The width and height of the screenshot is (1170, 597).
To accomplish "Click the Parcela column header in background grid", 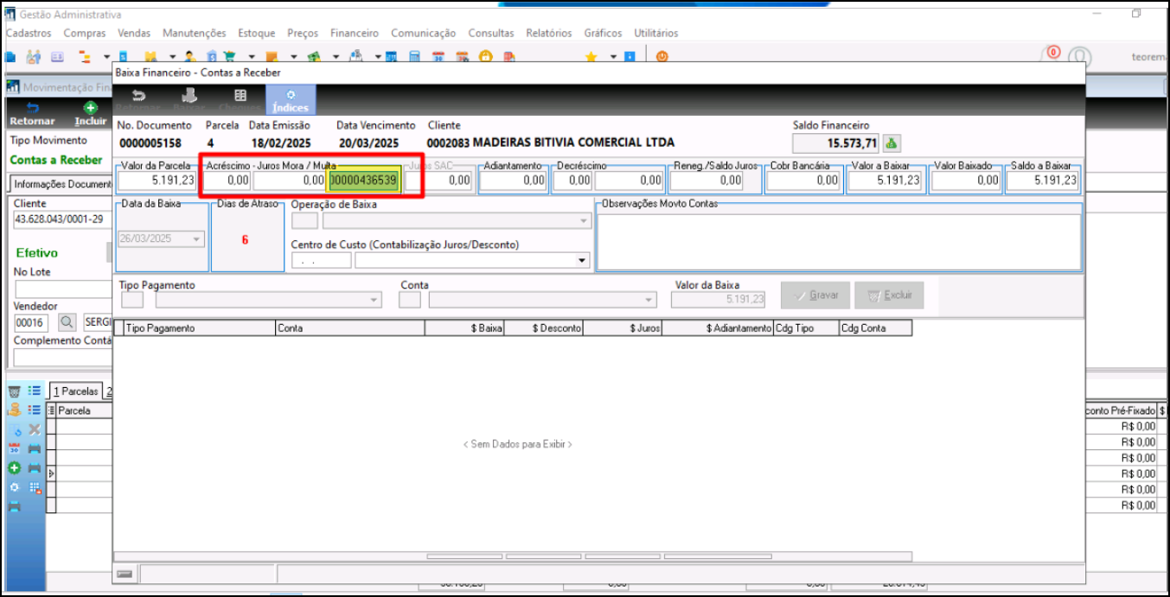I will tap(85, 411).
